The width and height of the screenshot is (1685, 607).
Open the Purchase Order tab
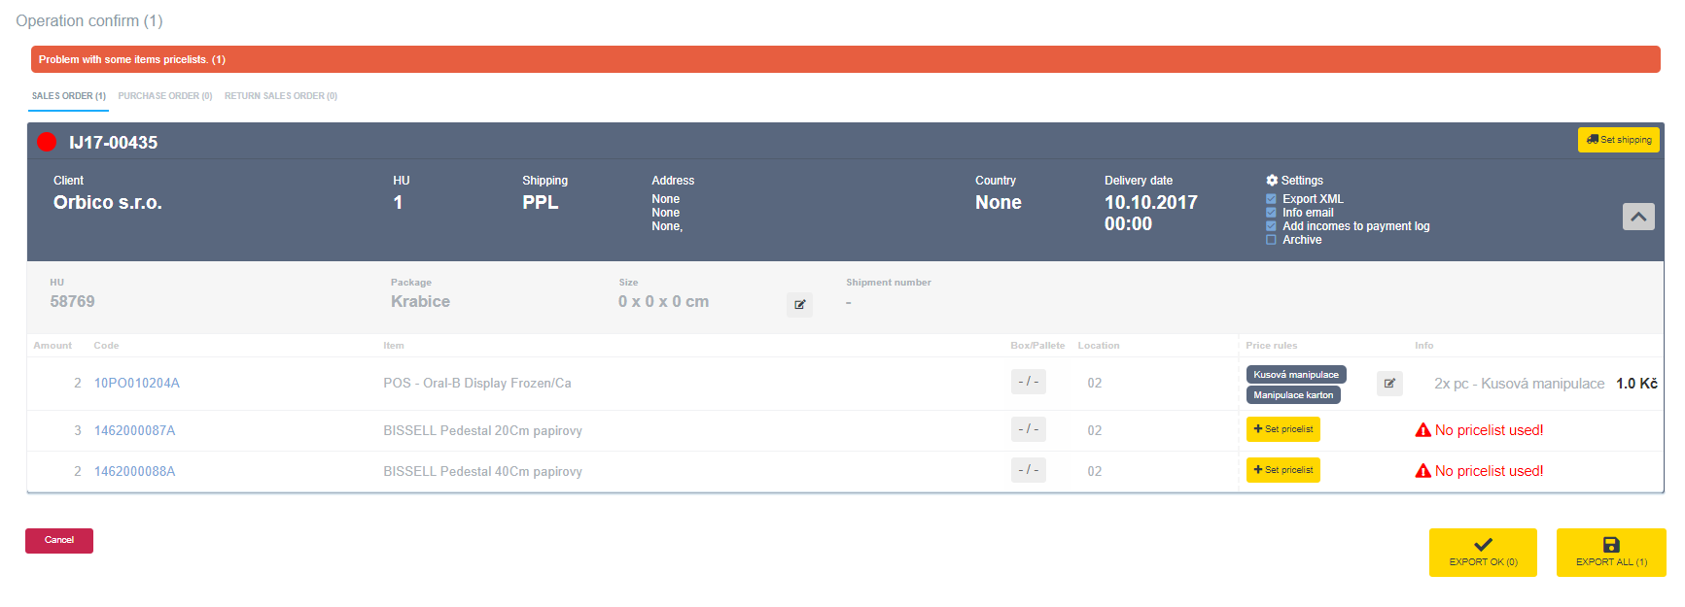164,96
